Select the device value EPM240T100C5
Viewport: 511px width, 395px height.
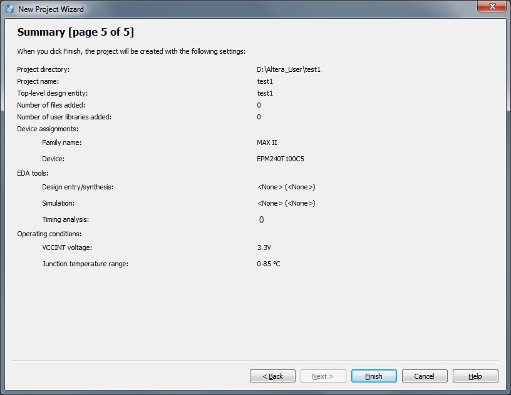tap(281, 159)
